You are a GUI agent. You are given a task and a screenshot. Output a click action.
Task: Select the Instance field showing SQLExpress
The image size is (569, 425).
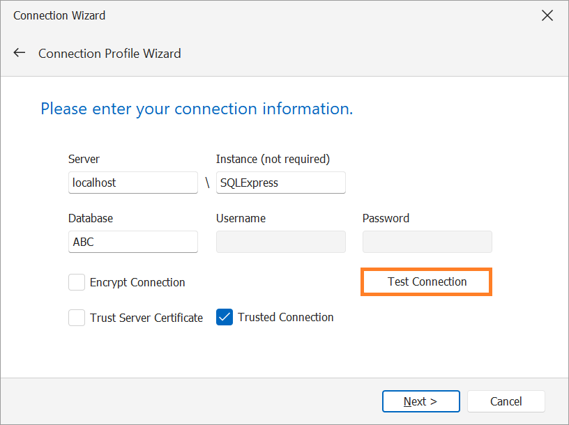[281, 183]
